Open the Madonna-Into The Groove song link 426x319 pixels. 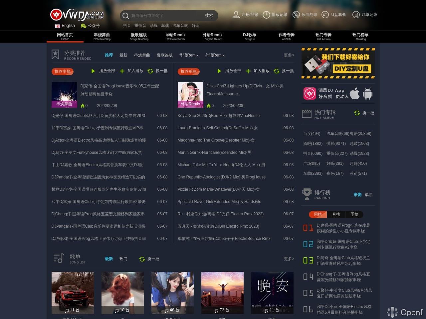pos(216,140)
